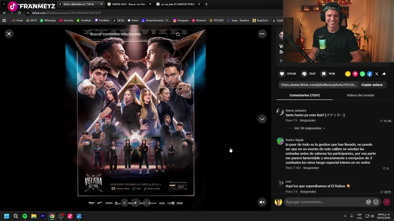
Task: Open StreamElements bookmark
Action: pyautogui.click(x=155, y=21)
